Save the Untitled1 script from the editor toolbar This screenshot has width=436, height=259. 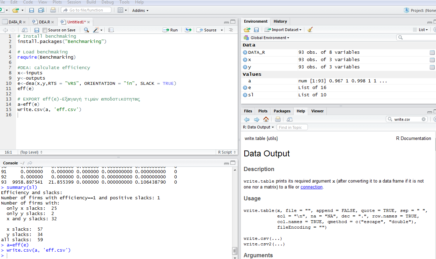click(x=37, y=30)
